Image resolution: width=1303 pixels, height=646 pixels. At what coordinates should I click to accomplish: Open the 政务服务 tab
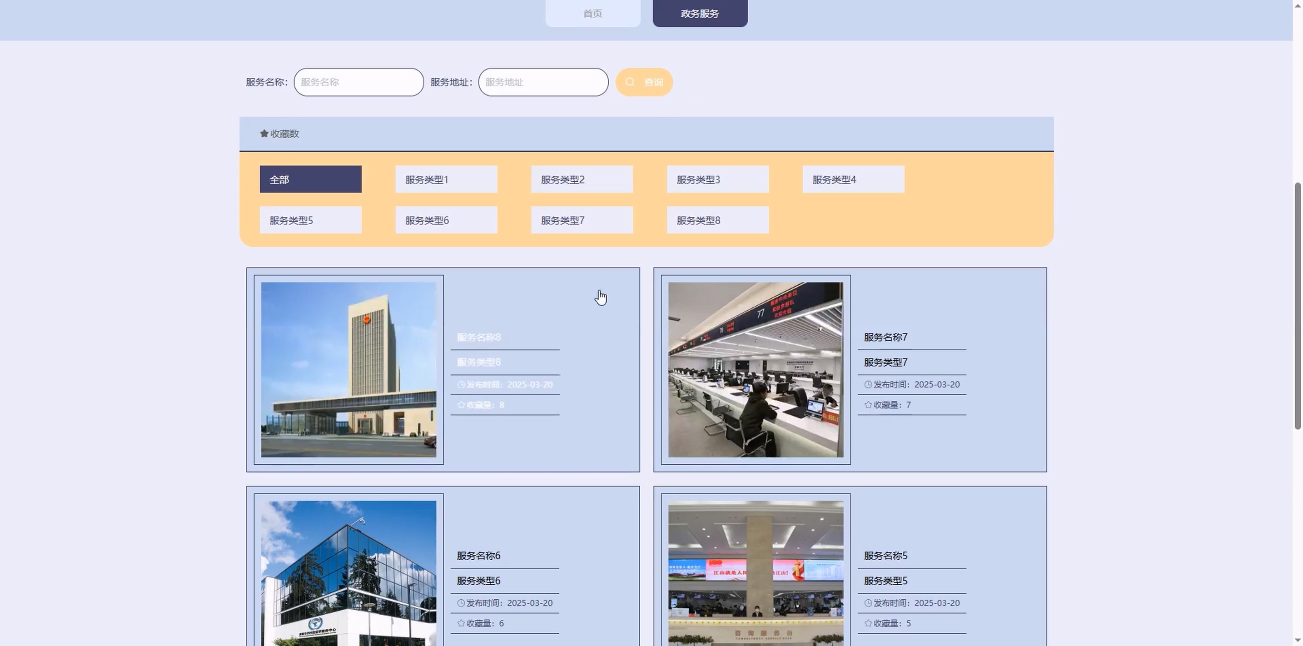click(700, 14)
